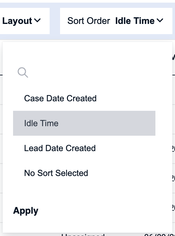Select No Sort Selected entry
The height and width of the screenshot is (236, 175).
[x=56, y=173]
